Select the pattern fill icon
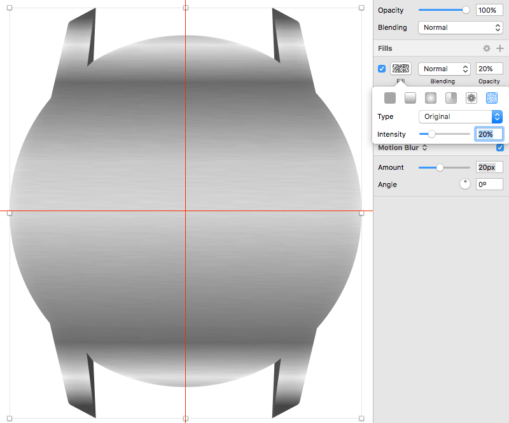Image resolution: width=509 pixels, height=423 pixels. 471,98
